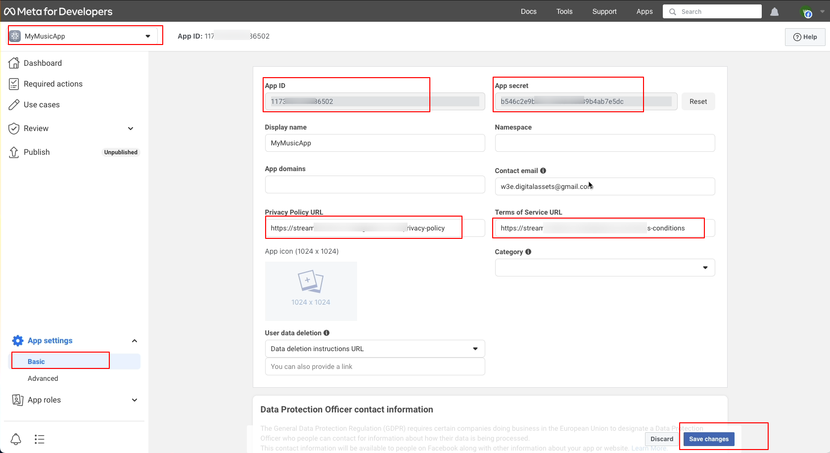Viewport: 830px width, 453px height.
Task: Click the App settings gear icon
Action: coord(18,341)
